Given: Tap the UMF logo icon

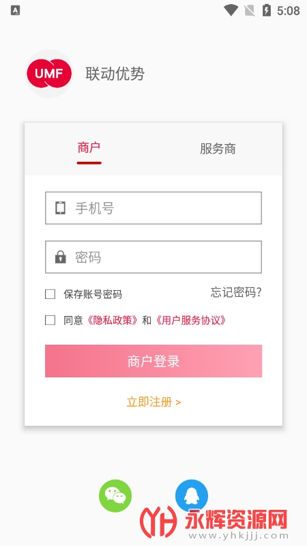Looking at the screenshot, I should coord(49,74).
